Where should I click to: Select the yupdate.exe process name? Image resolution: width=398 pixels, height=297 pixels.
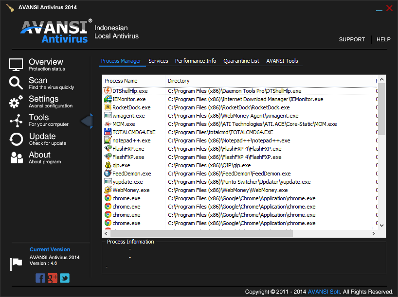click(127, 182)
